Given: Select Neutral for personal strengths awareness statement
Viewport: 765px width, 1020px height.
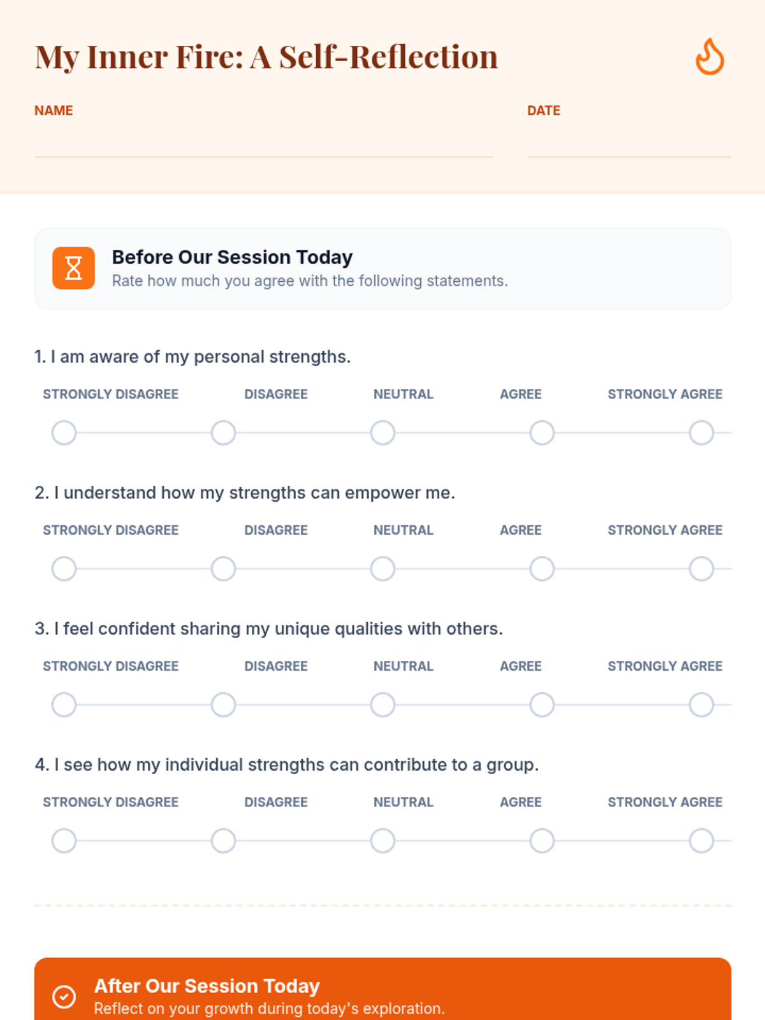Looking at the screenshot, I should coord(382,433).
